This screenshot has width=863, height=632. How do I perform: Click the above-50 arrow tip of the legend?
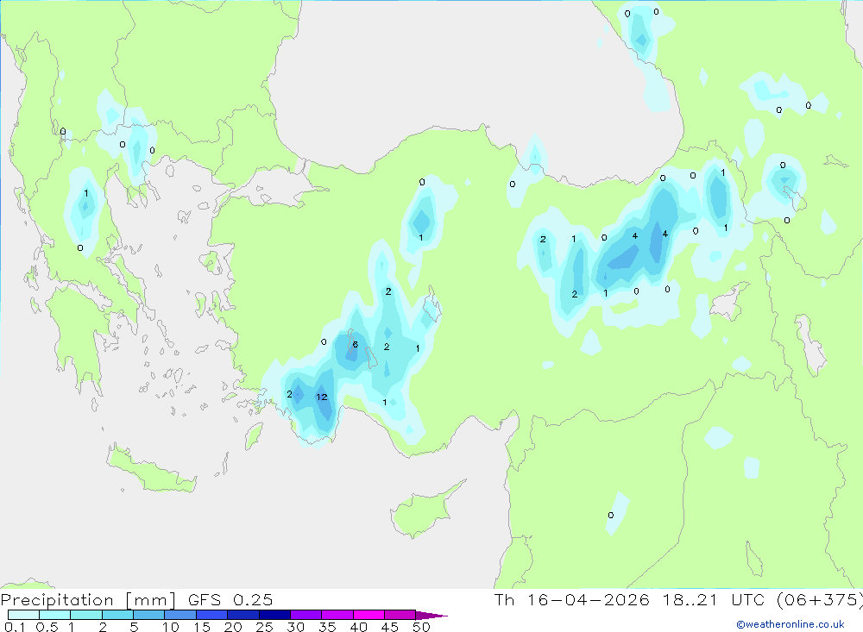point(431,615)
